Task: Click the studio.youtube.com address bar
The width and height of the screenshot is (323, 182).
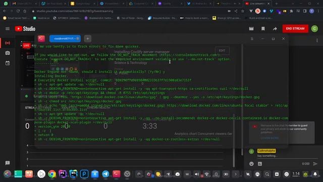Action: click(x=75, y=11)
